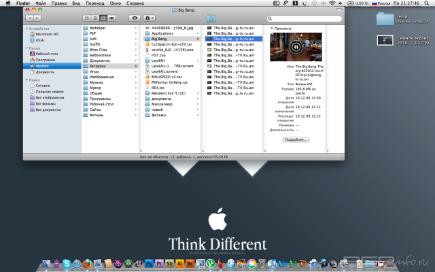Click the Подробнее button
The width and height of the screenshot is (435, 272).
click(x=296, y=139)
